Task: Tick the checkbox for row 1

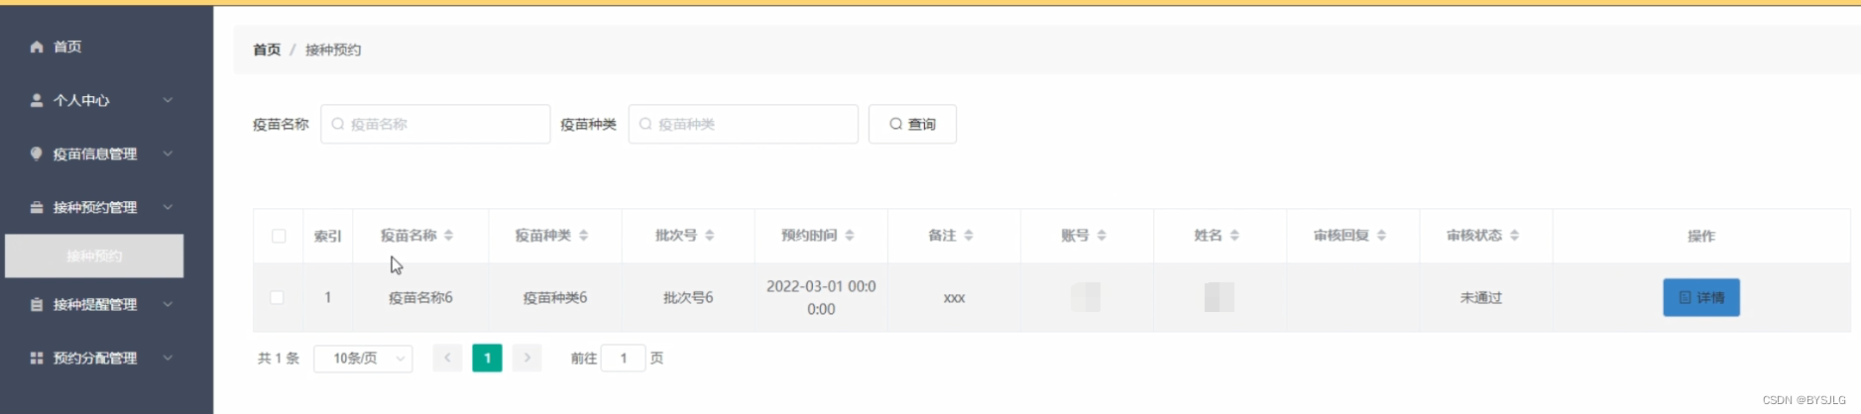Action: pos(277,297)
